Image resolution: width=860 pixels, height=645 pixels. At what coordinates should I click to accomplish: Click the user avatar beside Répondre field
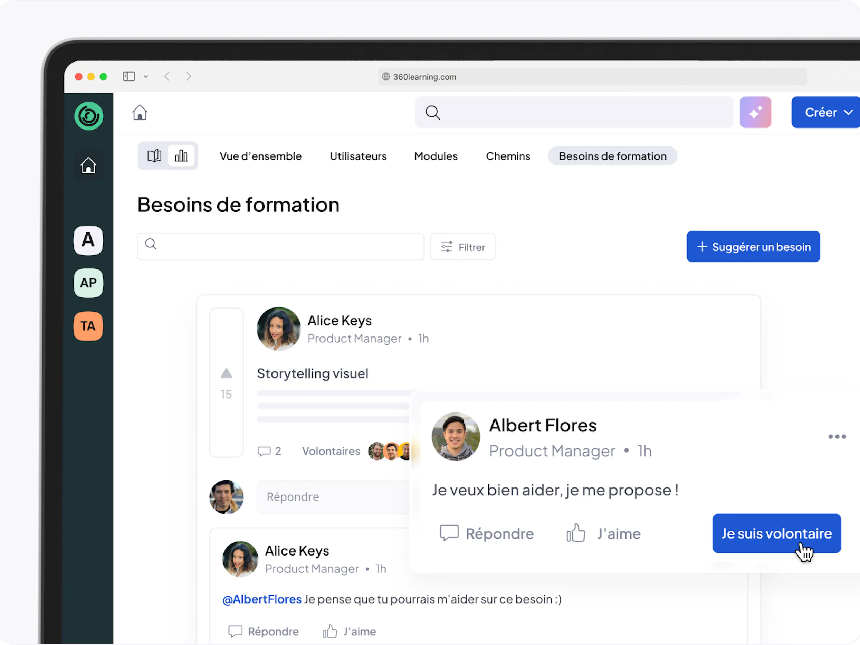226,496
